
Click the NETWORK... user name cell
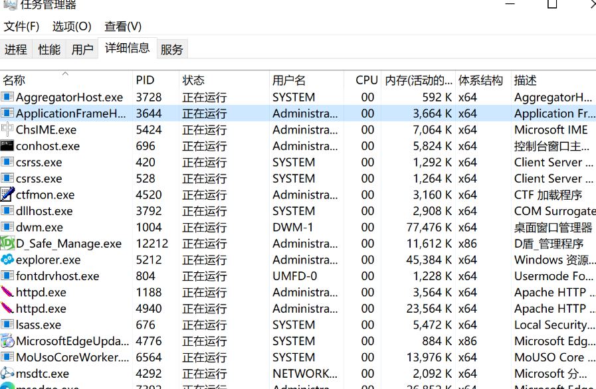coord(305,374)
